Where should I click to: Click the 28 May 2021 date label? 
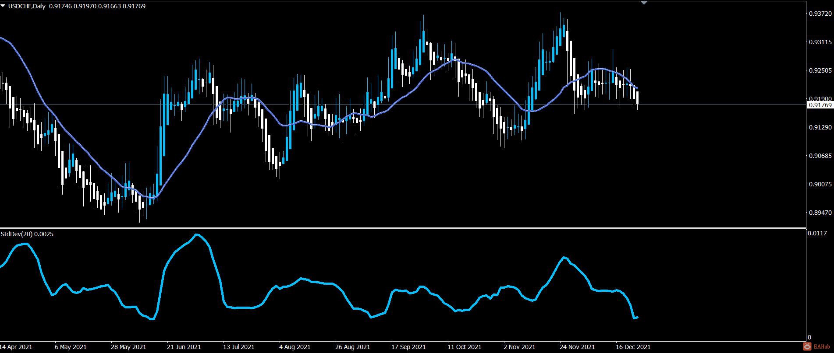coord(128,347)
